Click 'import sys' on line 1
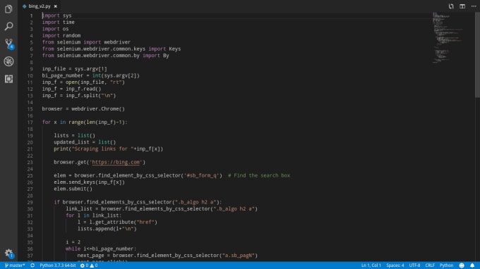Viewport: 480px width, 269px height. (x=56, y=15)
